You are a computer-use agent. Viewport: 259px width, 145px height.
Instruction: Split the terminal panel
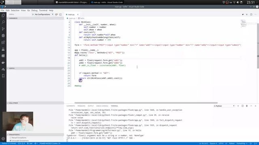242,106
